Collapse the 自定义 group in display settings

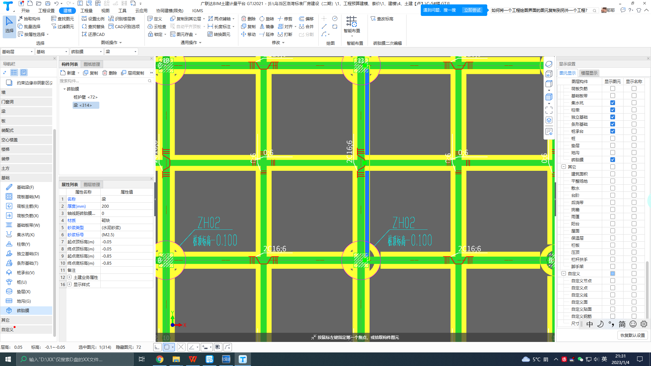point(564,273)
